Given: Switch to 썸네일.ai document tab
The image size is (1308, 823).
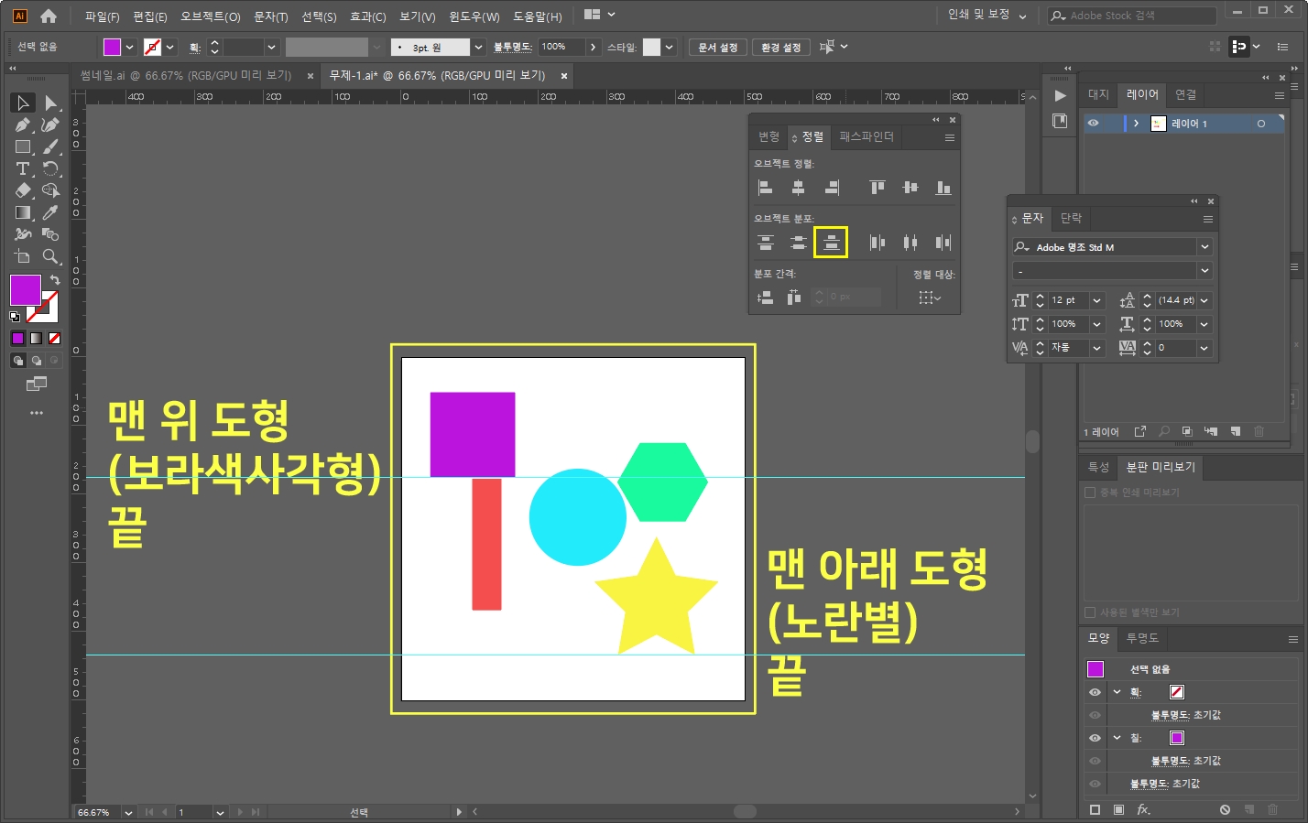Looking at the screenshot, I should (x=186, y=76).
